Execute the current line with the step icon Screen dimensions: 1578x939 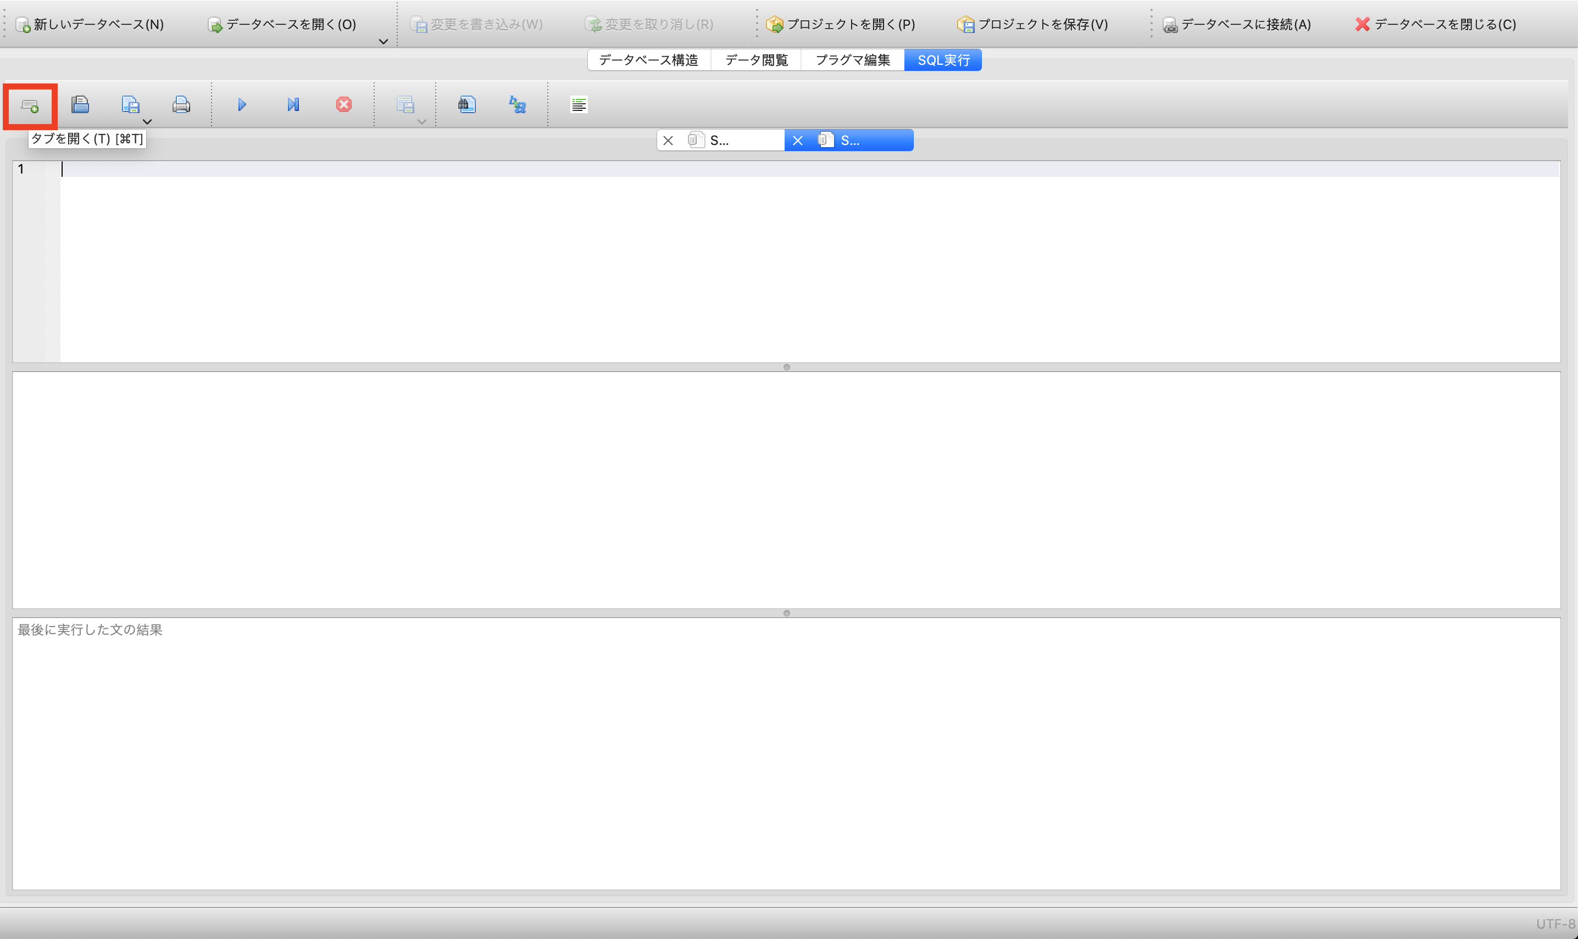pos(292,104)
